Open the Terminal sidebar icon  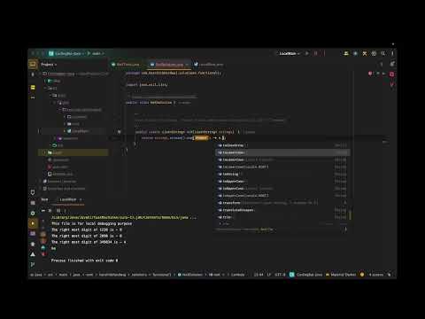[x=33, y=234]
